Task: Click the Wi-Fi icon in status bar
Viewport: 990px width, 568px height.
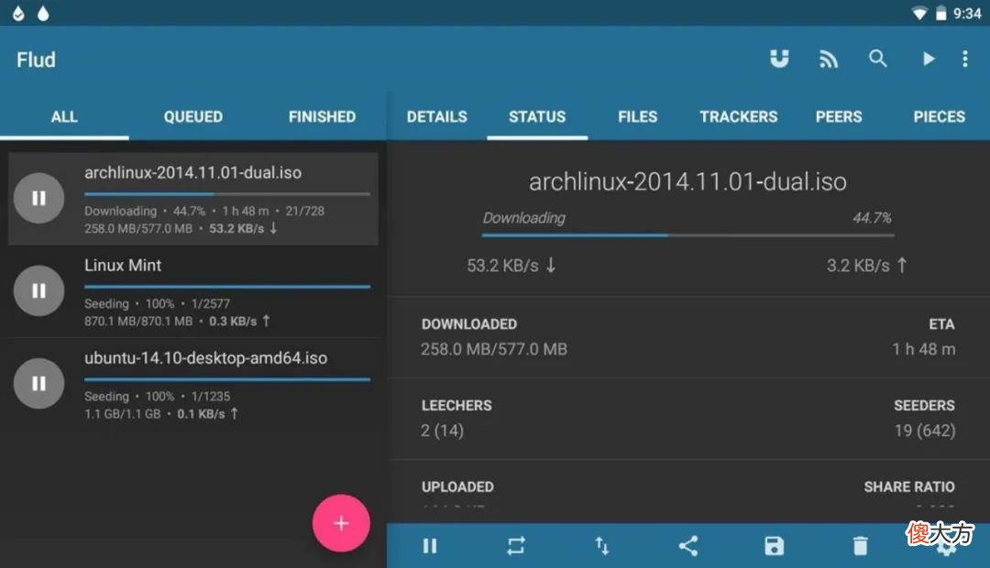Action: click(919, 13)
